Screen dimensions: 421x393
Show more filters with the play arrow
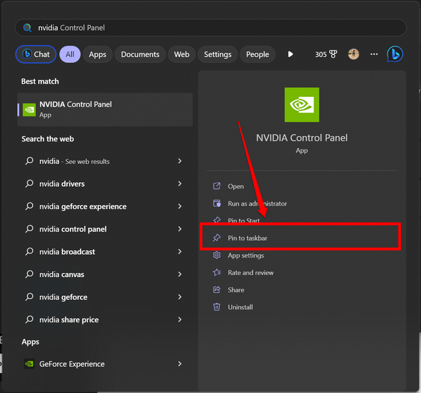(290, 54)
